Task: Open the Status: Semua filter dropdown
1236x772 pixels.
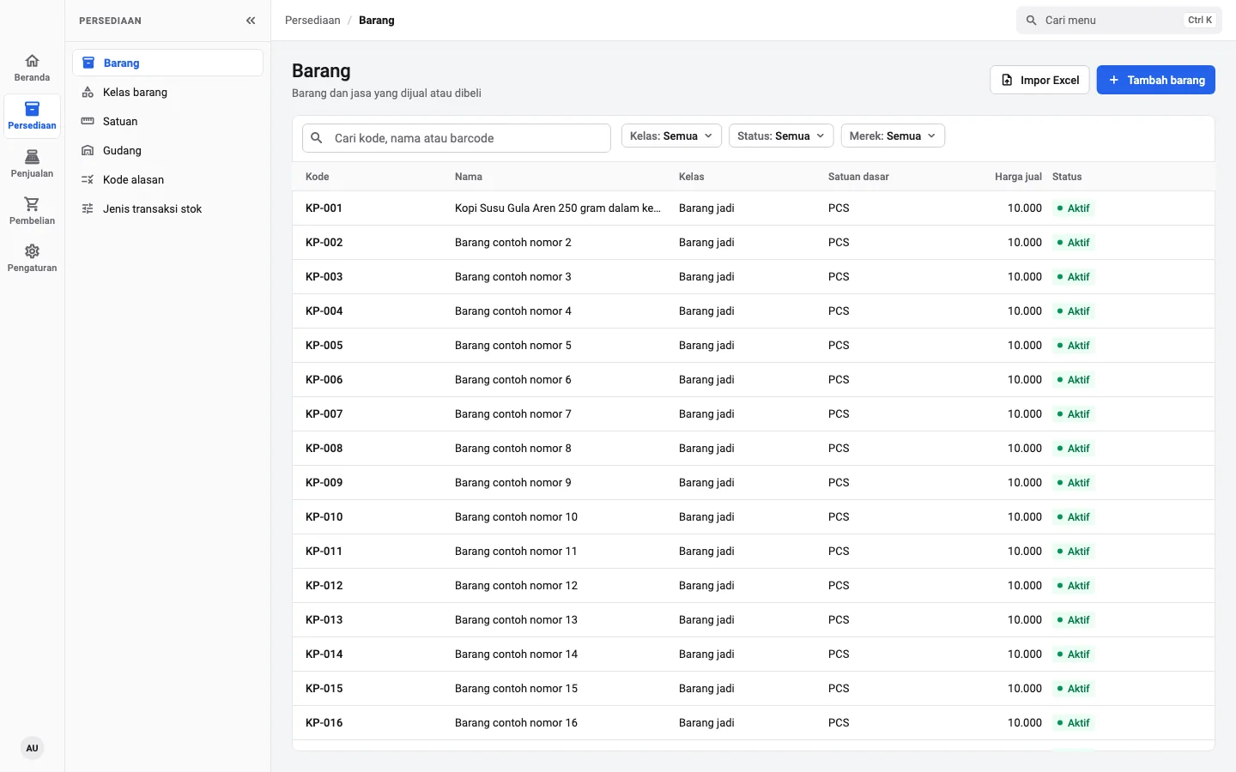Action: [x=781, y=136]
